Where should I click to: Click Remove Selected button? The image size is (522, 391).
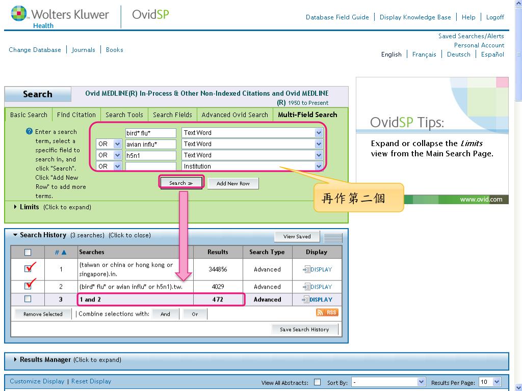click(43, 314)
